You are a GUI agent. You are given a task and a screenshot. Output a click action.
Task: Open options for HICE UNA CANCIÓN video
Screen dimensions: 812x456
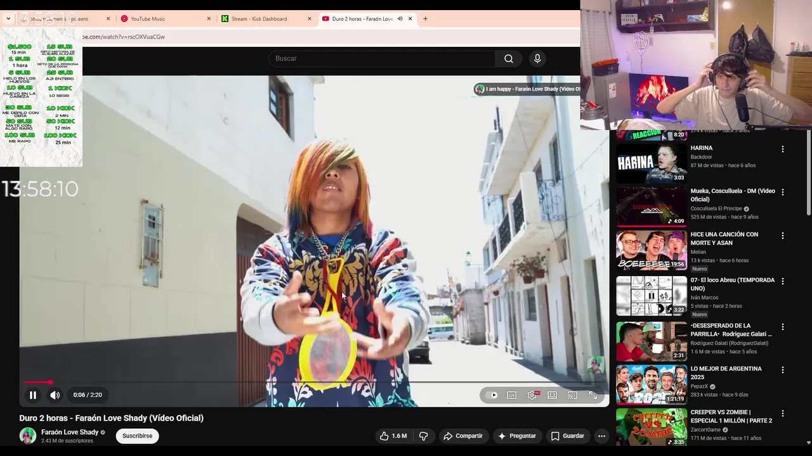pos(782,236)
